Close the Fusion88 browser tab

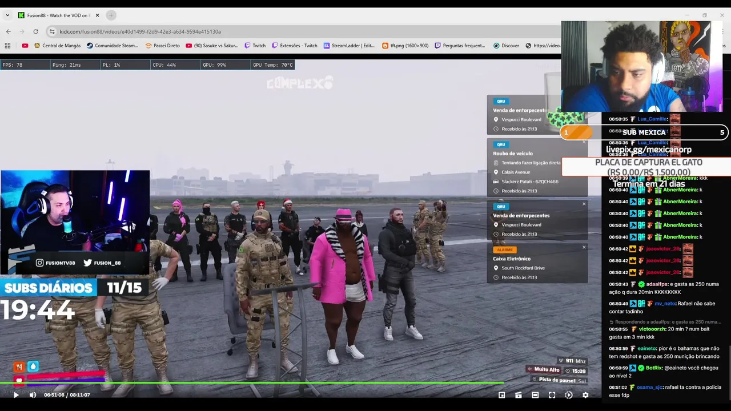(x=98, y=15)
